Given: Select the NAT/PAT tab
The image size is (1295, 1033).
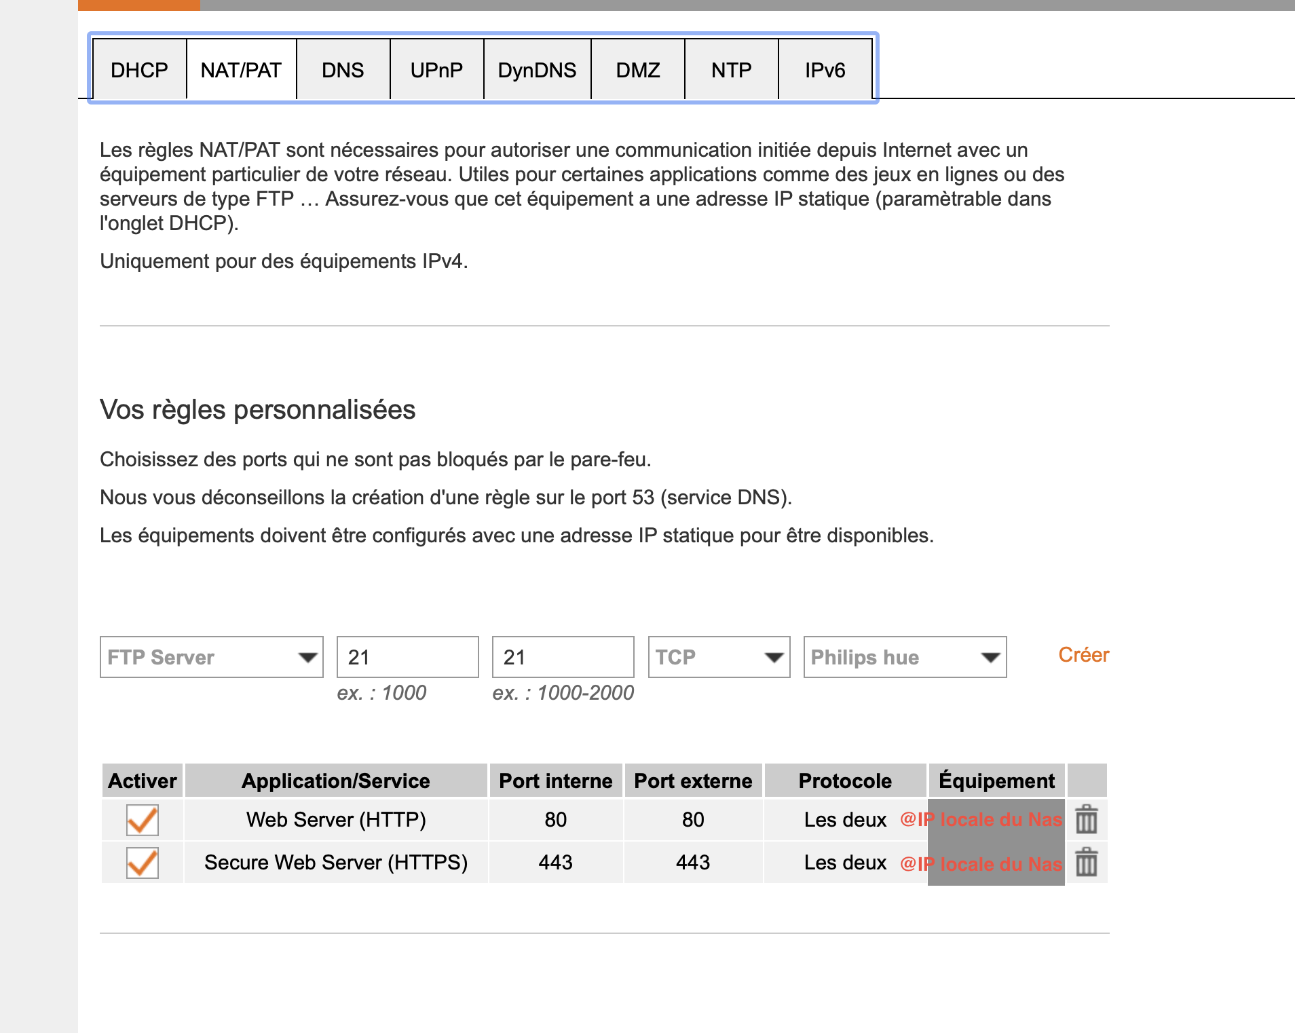Looking at the screenshot, I should (x=241, y=70).
